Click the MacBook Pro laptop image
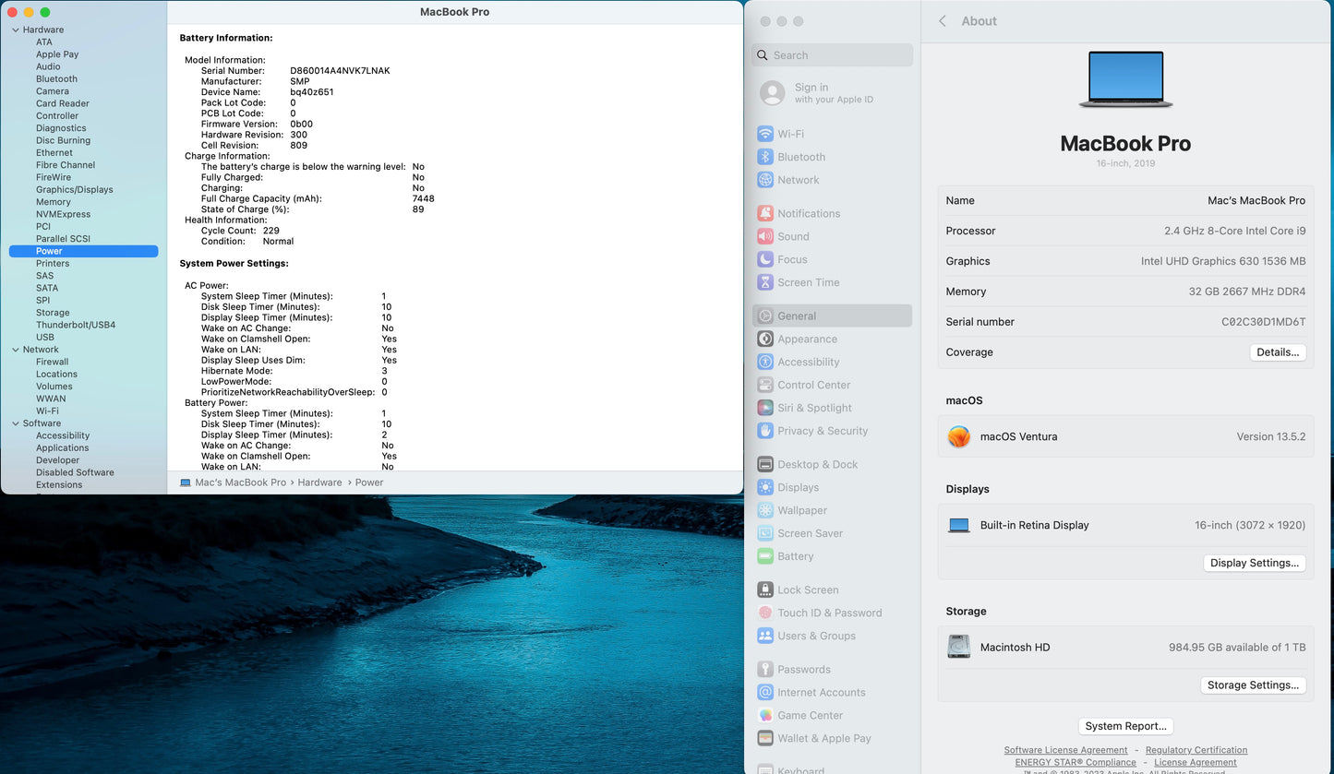This screenshot has height=774, width=1334. [1125, 80]
